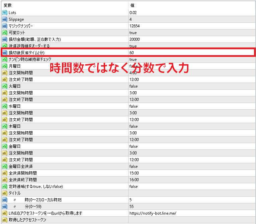This screenshot has width=256, height=224.
Task: Click the Lots variable type icon
Action: coord(5,13)
